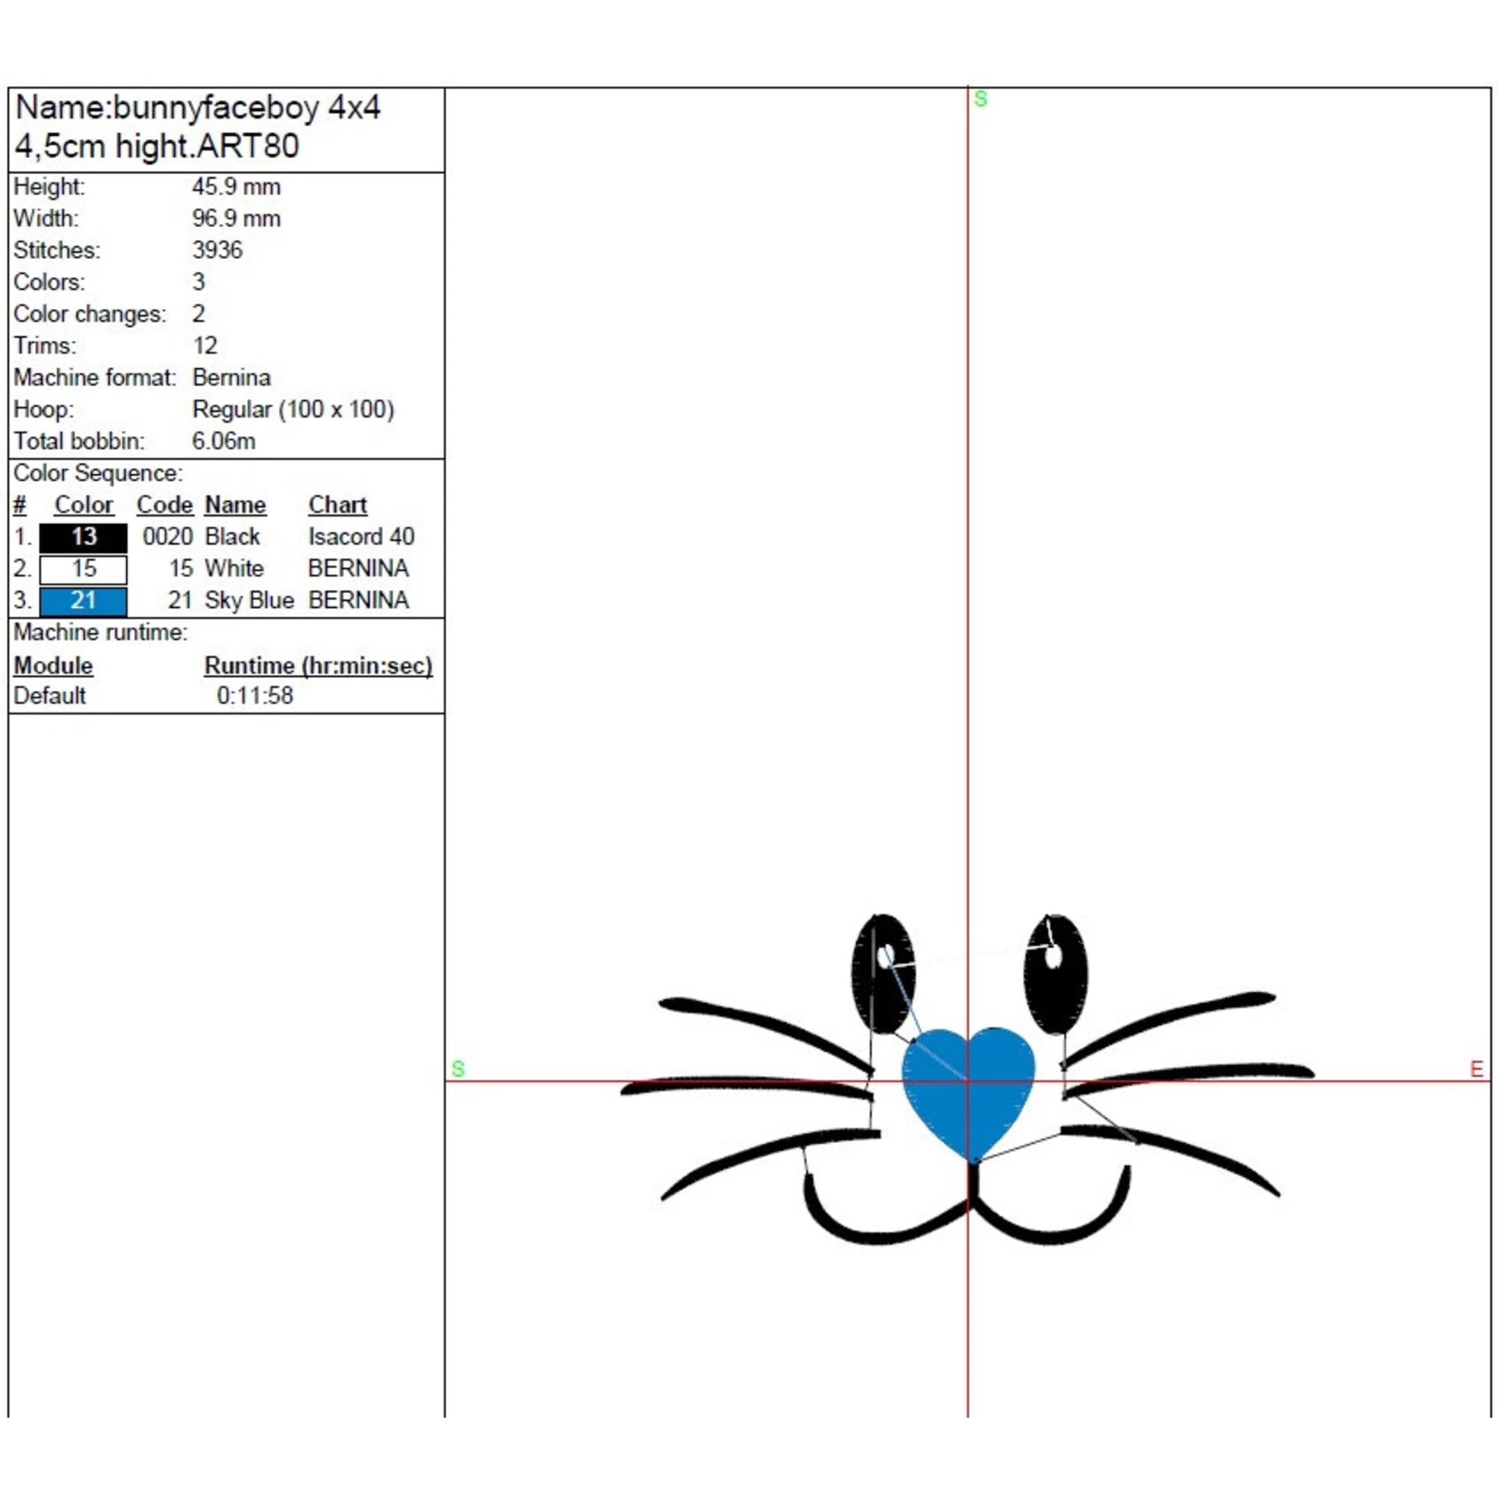Click the Isacord 40 chart entry
1497x1497 pixels.
pos(361,537)
